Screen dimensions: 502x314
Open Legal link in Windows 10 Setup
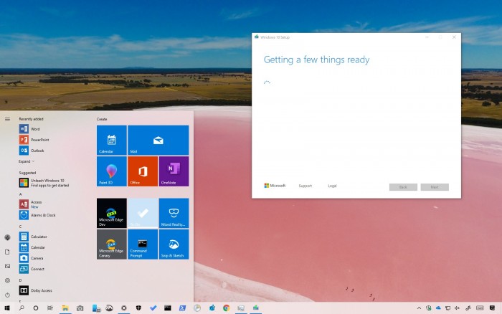[332, 186]
